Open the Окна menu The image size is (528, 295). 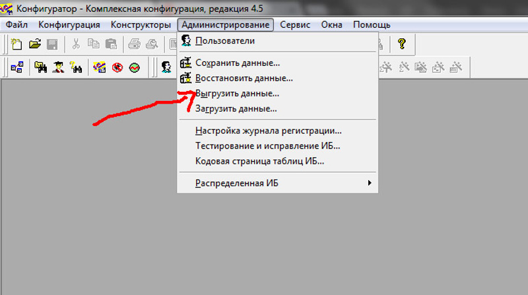331,24
